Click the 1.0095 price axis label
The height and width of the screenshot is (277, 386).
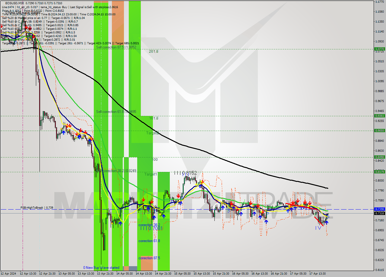[x=379, y=81]
